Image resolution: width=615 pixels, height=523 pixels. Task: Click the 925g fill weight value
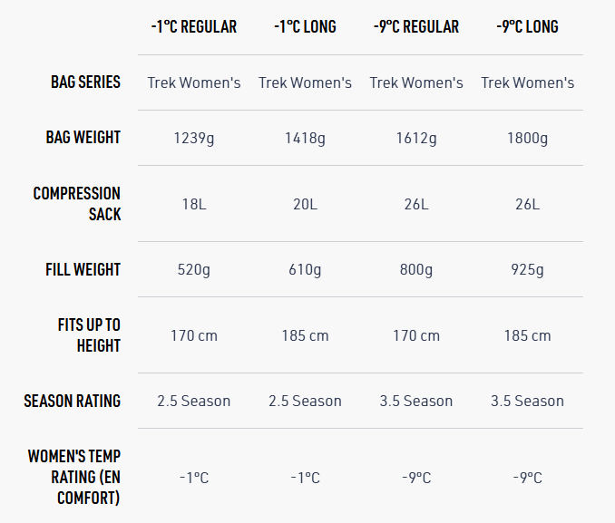[x=527, y=270]
